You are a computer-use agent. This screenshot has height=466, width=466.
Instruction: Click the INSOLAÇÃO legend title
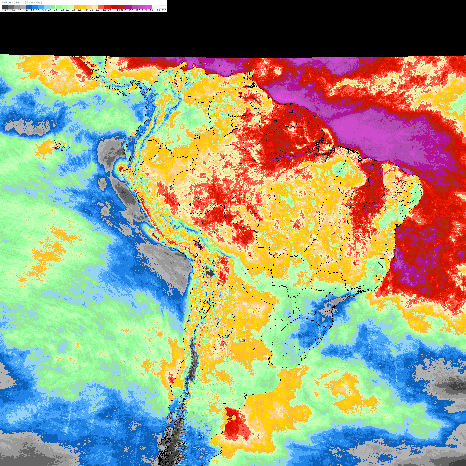[11, 3]
